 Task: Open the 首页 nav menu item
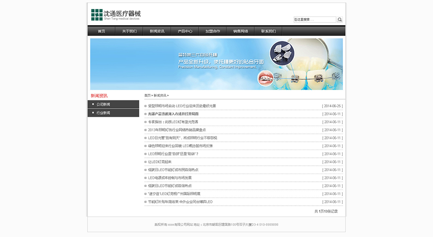tap(101, 31)
